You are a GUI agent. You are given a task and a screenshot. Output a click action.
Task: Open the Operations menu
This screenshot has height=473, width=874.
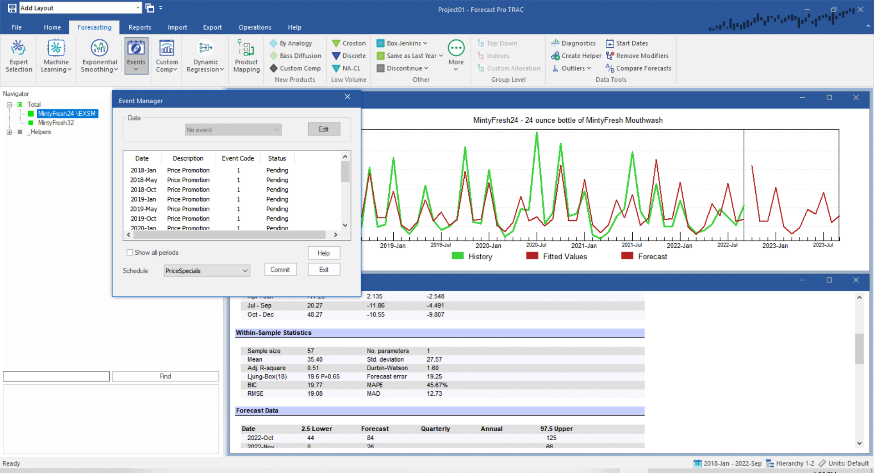coord(254,27)
